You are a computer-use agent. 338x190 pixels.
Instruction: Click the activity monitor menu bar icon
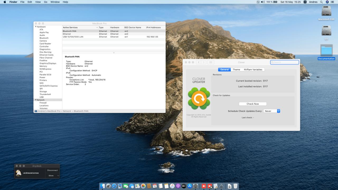258,2
